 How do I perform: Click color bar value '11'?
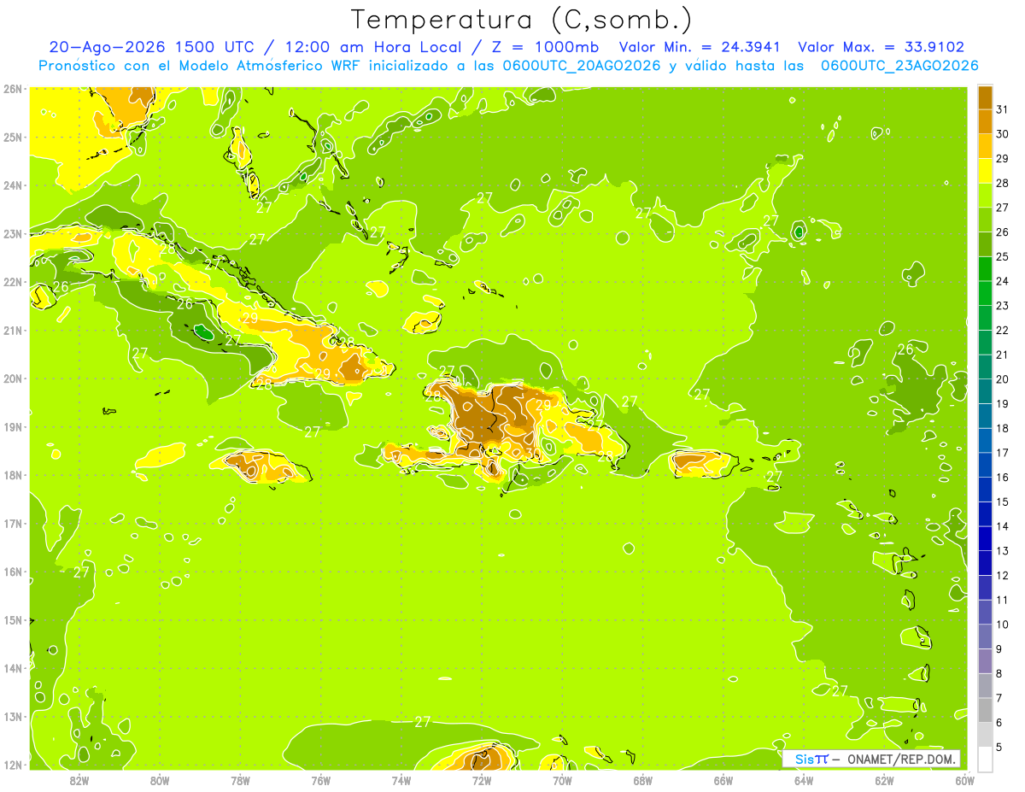(x=1002, y=600)
